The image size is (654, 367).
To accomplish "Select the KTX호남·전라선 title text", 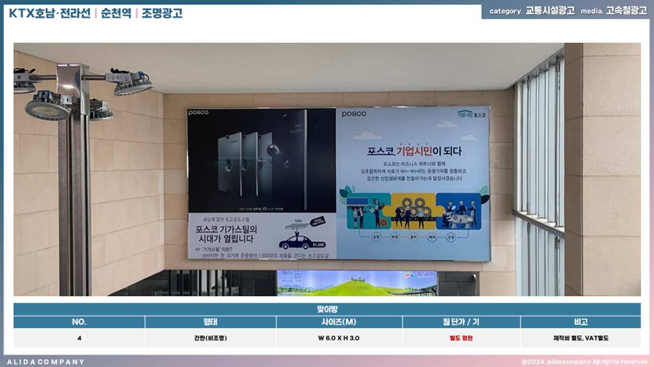I will click(x=49, y=13).
